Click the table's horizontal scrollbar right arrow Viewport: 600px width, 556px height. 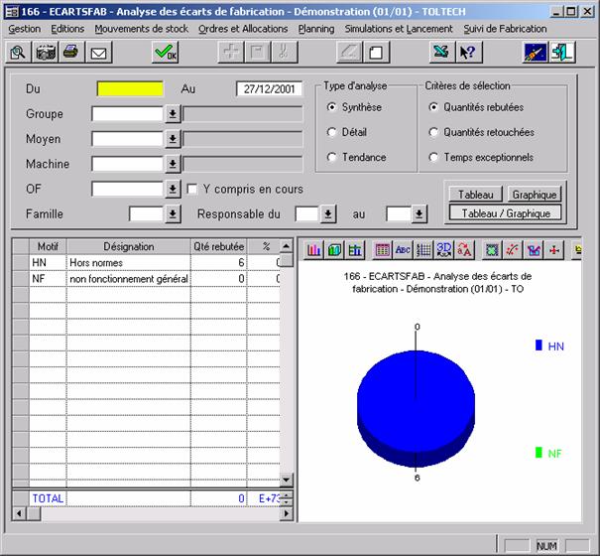287,513
